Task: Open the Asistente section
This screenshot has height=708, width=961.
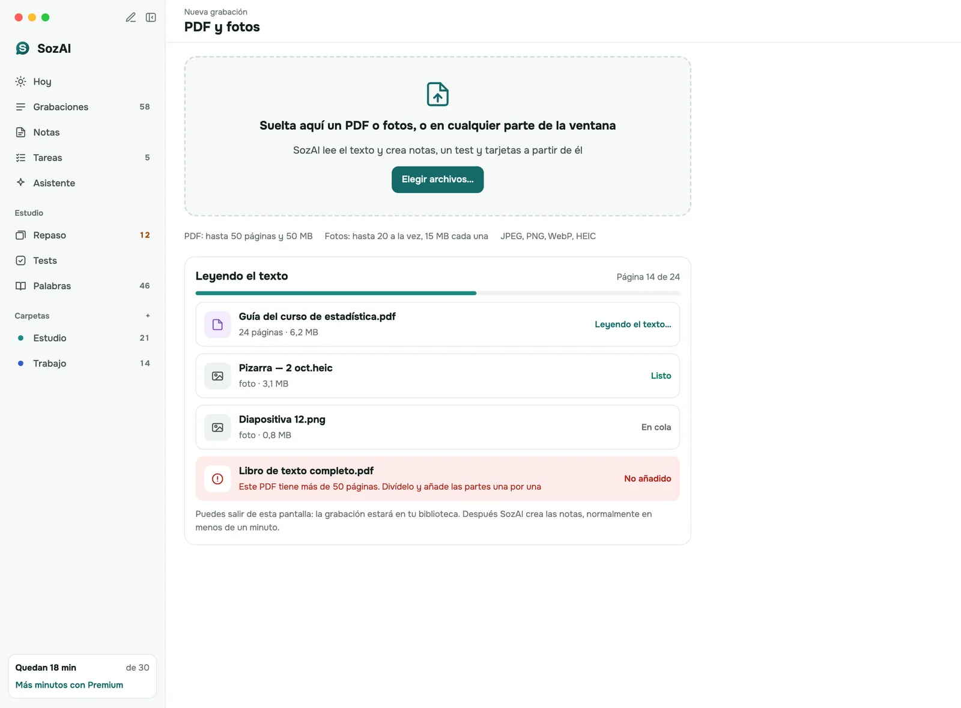Action: pyautogui.click(x=82, y=183)
